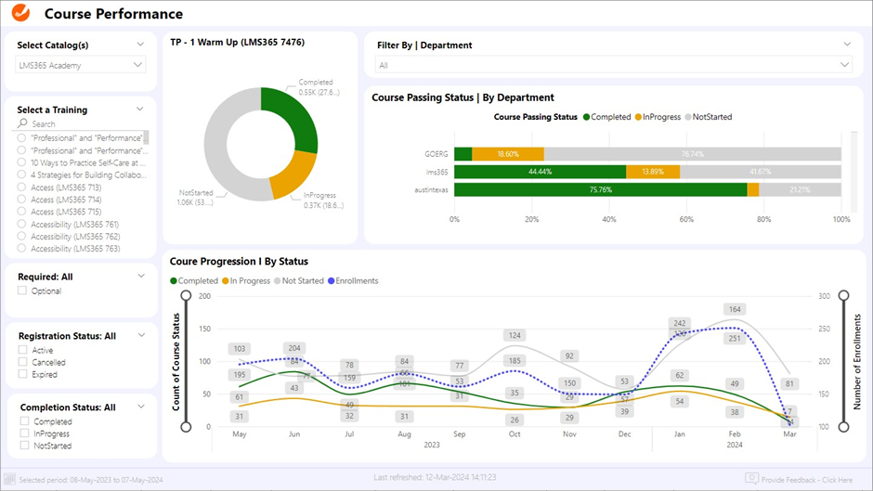The height and width of the screenshot is (491, 873).
Task: Click the green Completed legend marker in progression chart
Action: (174, 280)
